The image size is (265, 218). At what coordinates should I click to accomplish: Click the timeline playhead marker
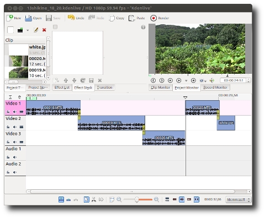[x=185, y=97]
